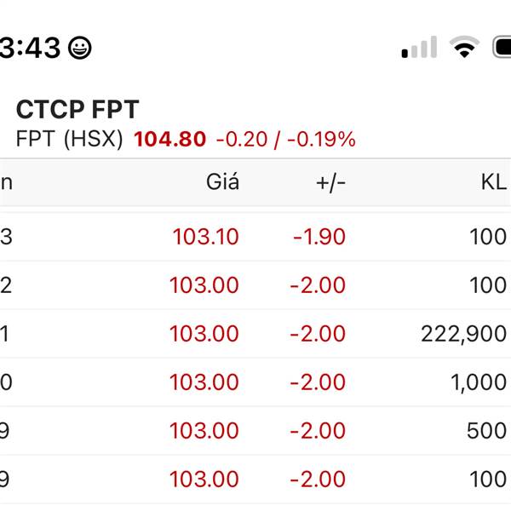Sort by the Giá column header

[223, 181]
